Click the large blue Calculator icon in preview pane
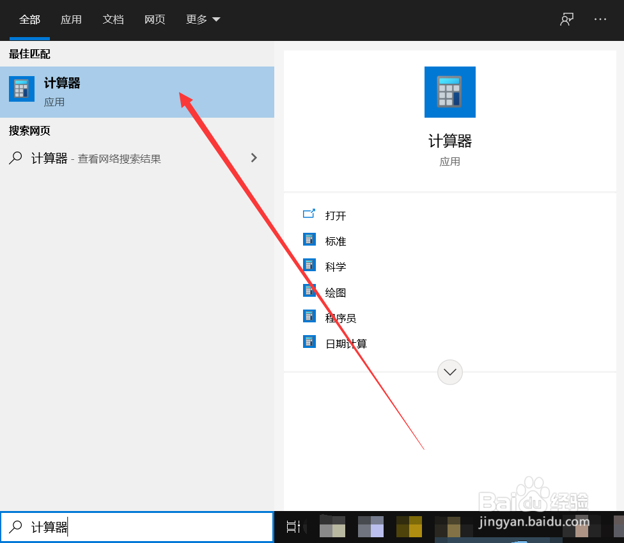The width and height of the screenshot is (624, 543). [x=449, y=91]
